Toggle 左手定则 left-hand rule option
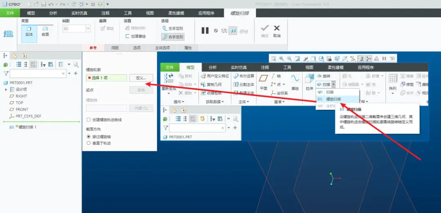Image resolution: width=441 pixels, height=213 pixels. (173, 29)
